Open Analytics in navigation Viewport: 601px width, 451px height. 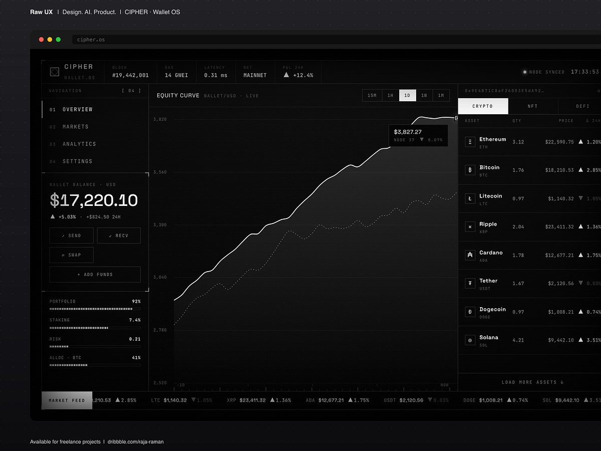[95, 144]
